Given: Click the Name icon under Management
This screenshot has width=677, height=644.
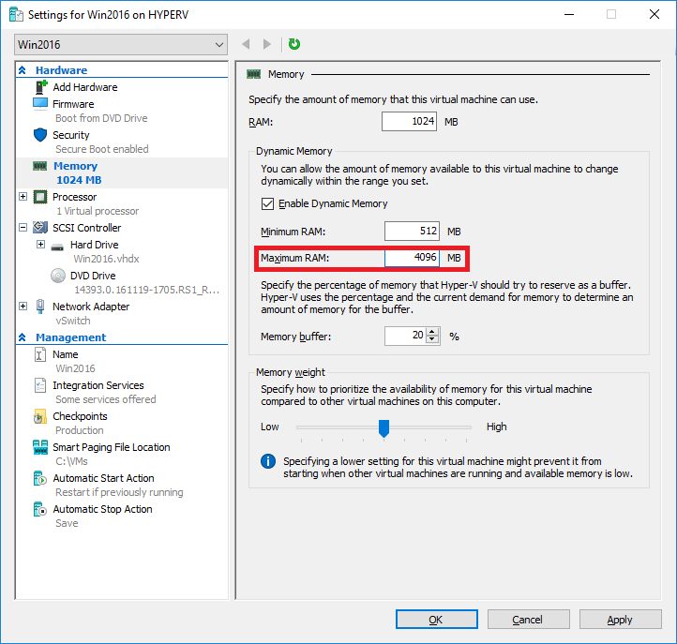Looking at the screenshot, I should pyautogui.click(x=40, y=354).
